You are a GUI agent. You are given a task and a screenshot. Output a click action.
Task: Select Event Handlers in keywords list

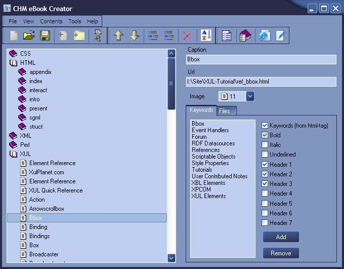210,130
